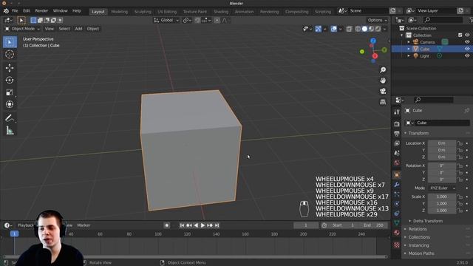
Task: Hide the Cube in outliner
Action: tap(467, 49)
